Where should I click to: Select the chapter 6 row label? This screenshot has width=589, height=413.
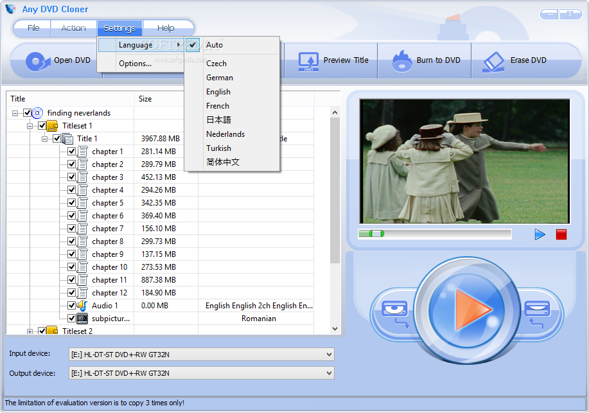click(x=107, y=216)
